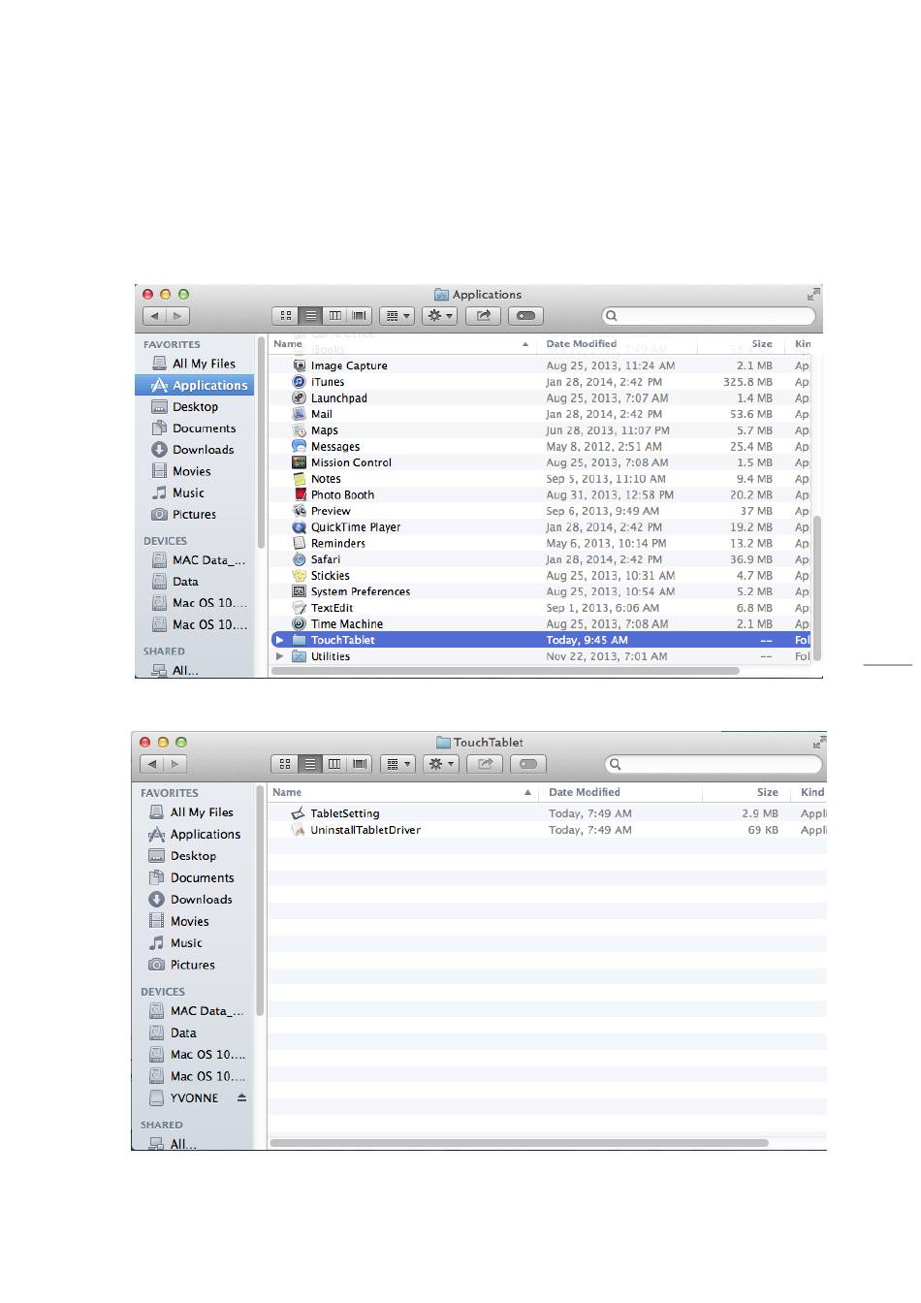Click Cover Flow view button in Applications window
The height and width of the screenshot is (1303, 921).
361,316
